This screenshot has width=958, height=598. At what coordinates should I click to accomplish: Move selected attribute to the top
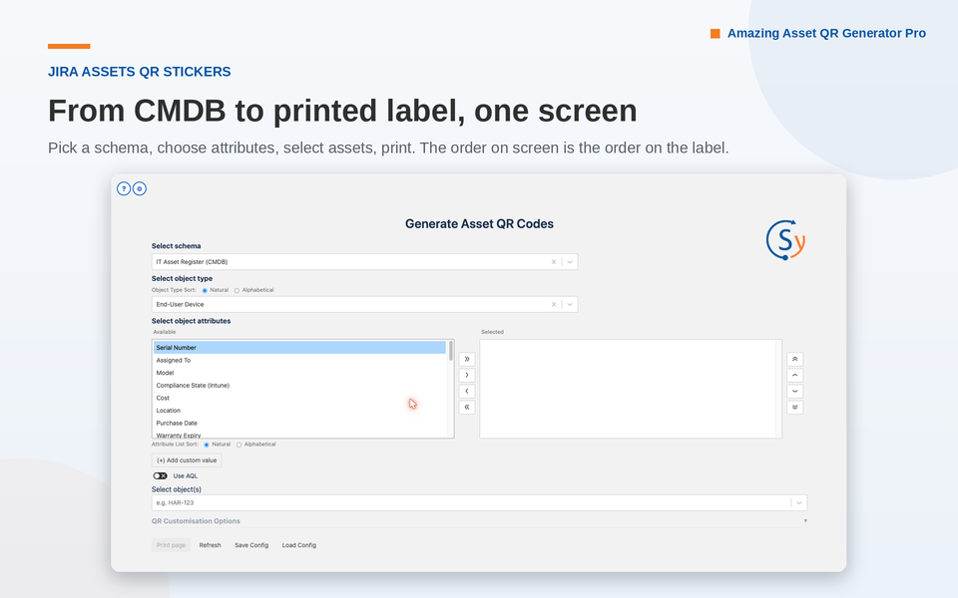pos(795,359)
